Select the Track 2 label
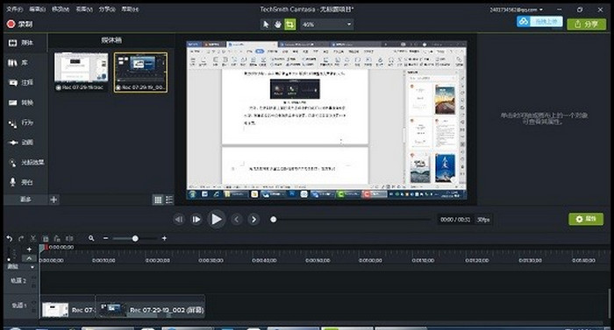The height and width of the screenshot is (330, 614). (x=18, y=280)
